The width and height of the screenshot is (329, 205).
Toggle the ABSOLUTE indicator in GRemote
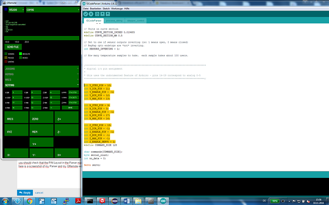(x=21, y=54)
